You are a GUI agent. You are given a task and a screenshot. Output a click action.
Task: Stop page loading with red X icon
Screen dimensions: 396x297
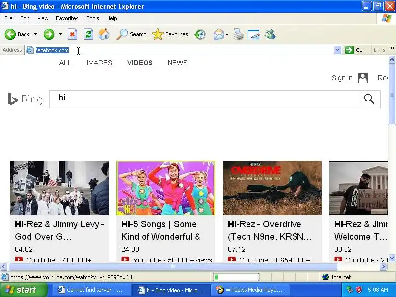coord(72,34)
